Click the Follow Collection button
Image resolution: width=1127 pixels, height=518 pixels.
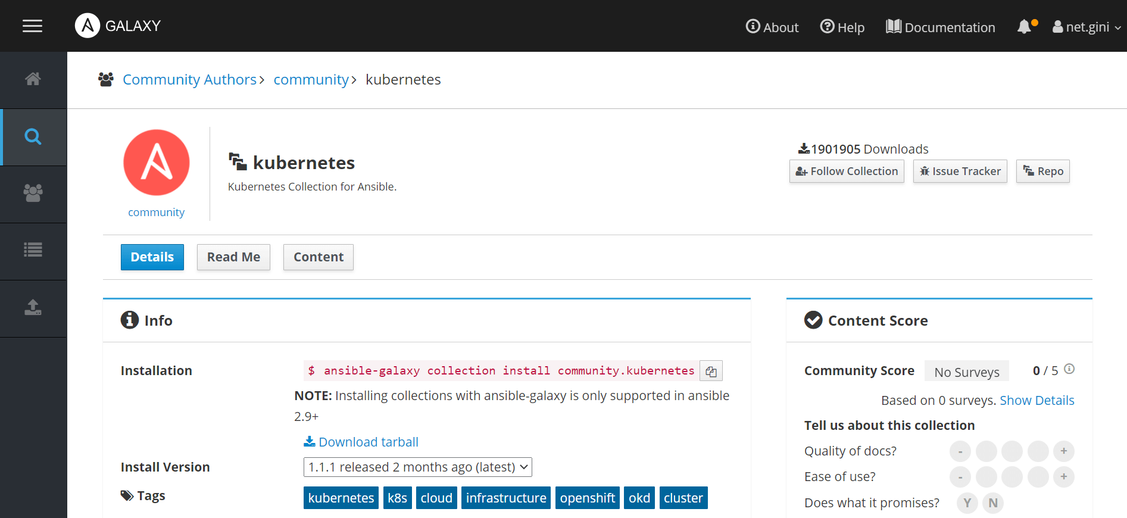846,171
